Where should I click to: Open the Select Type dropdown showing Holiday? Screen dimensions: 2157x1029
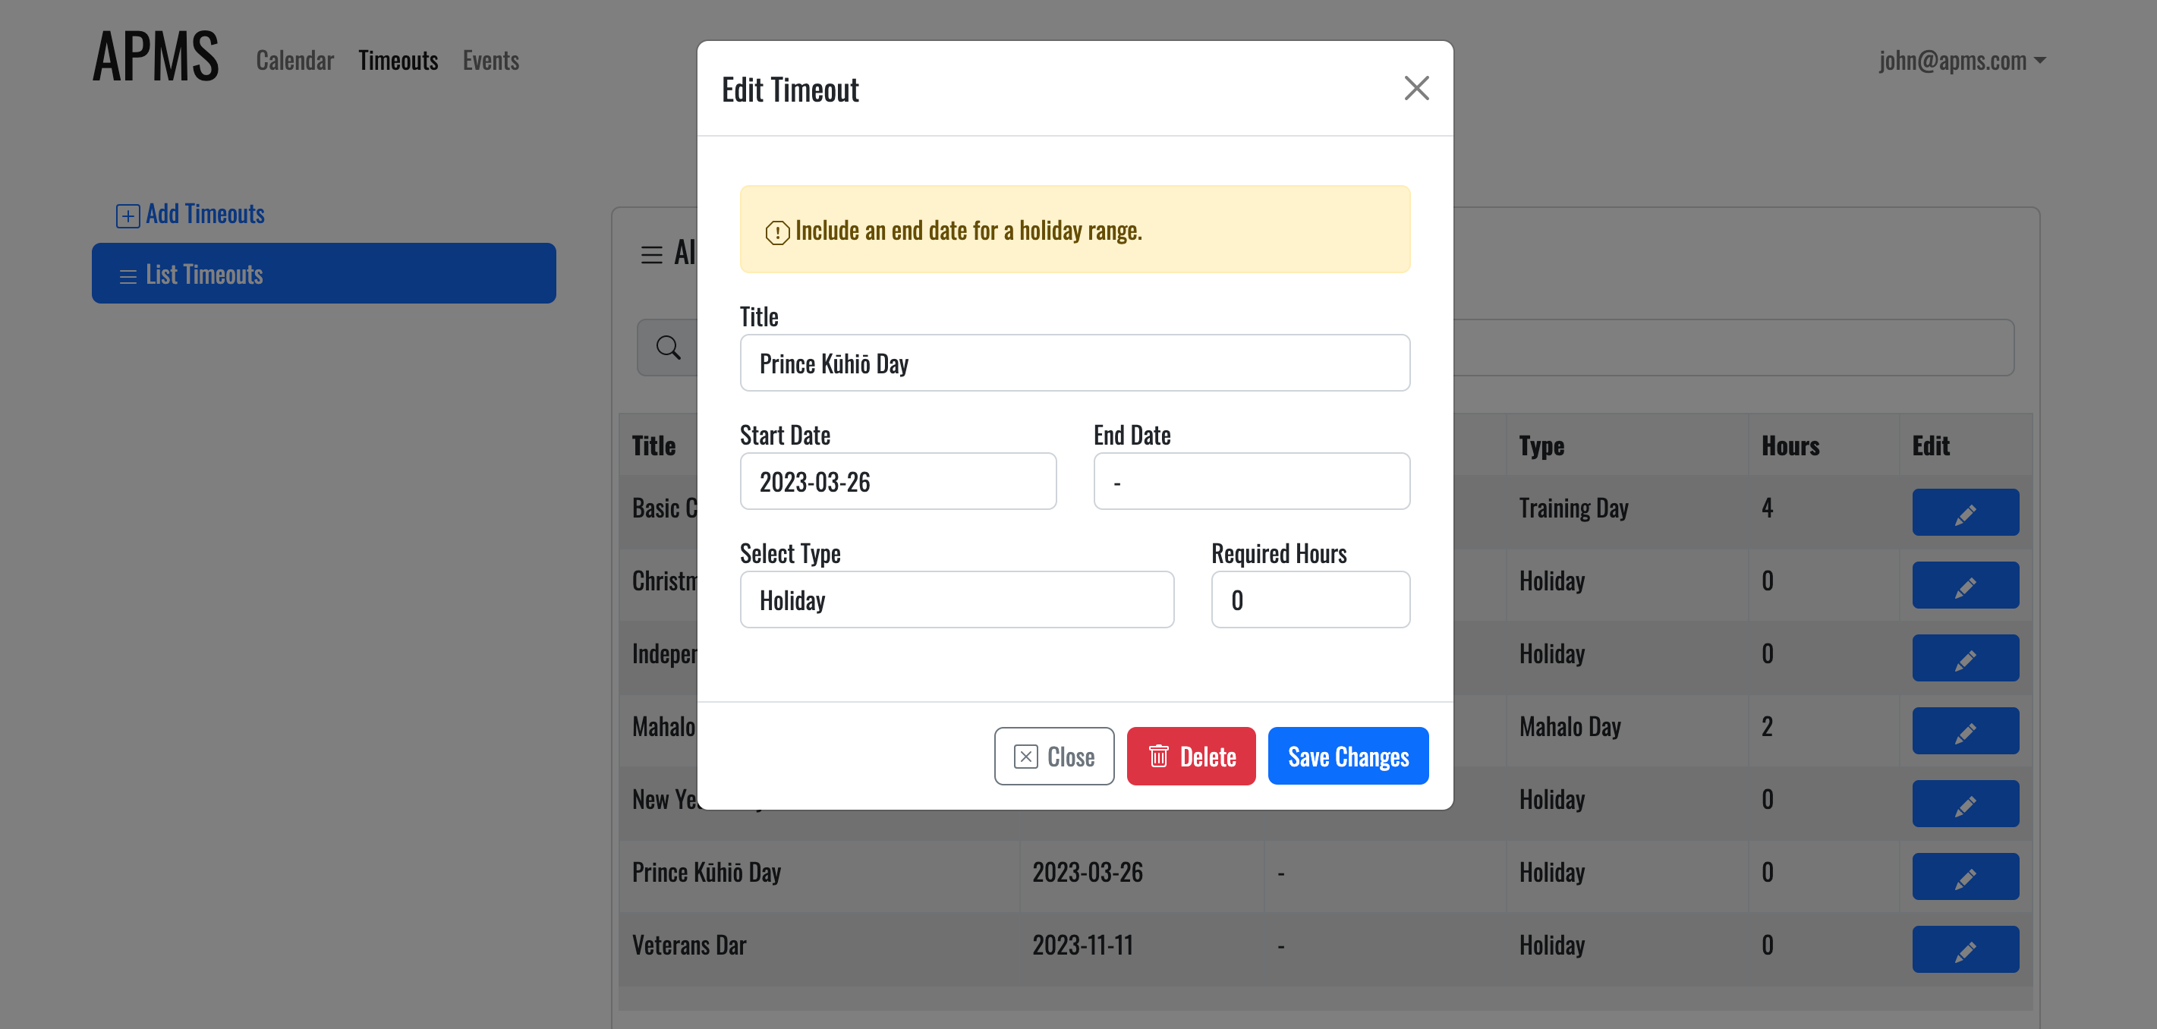pyautogui.click(x=956, y=599)
